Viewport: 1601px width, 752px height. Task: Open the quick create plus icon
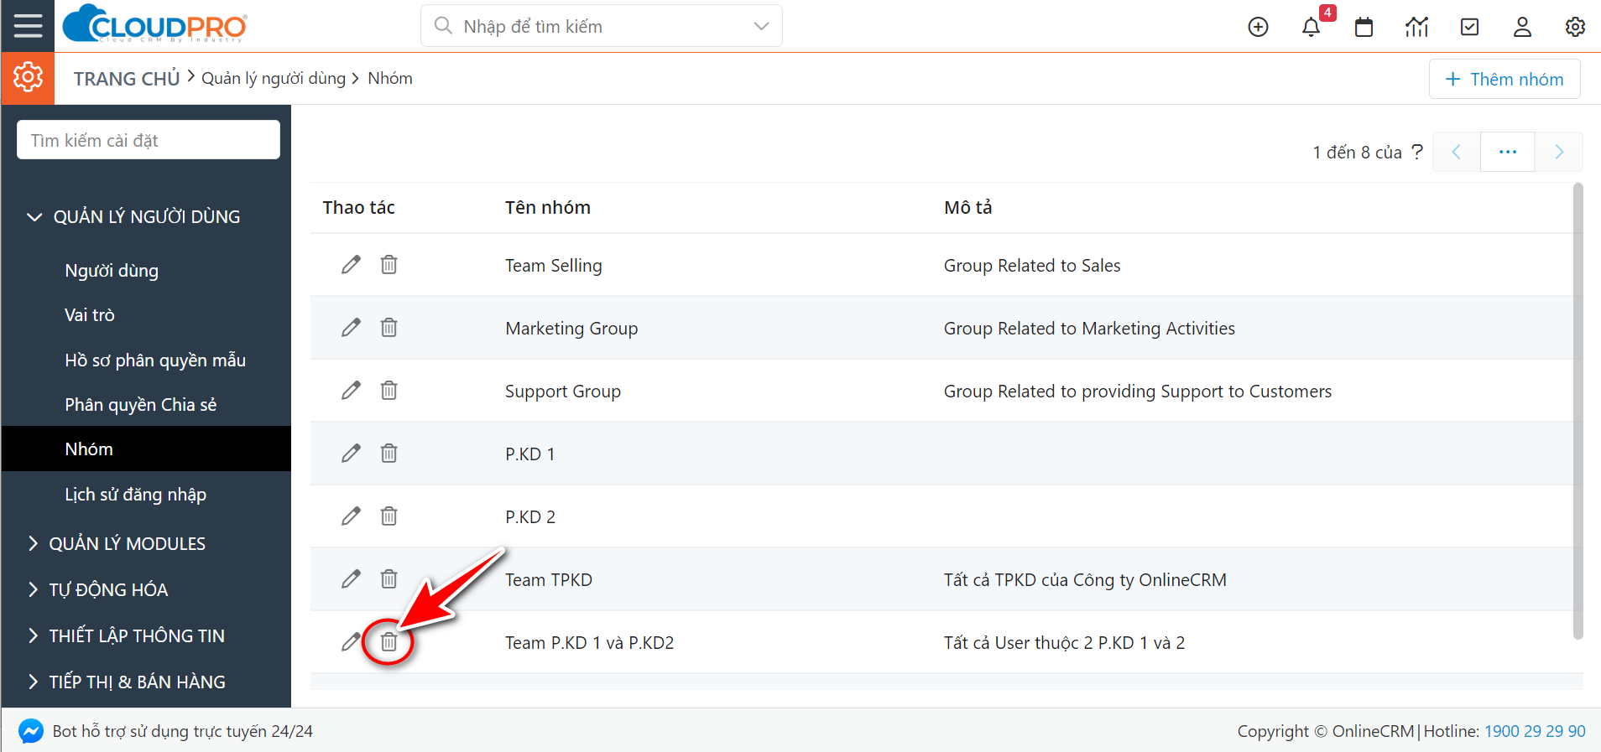1258,27
